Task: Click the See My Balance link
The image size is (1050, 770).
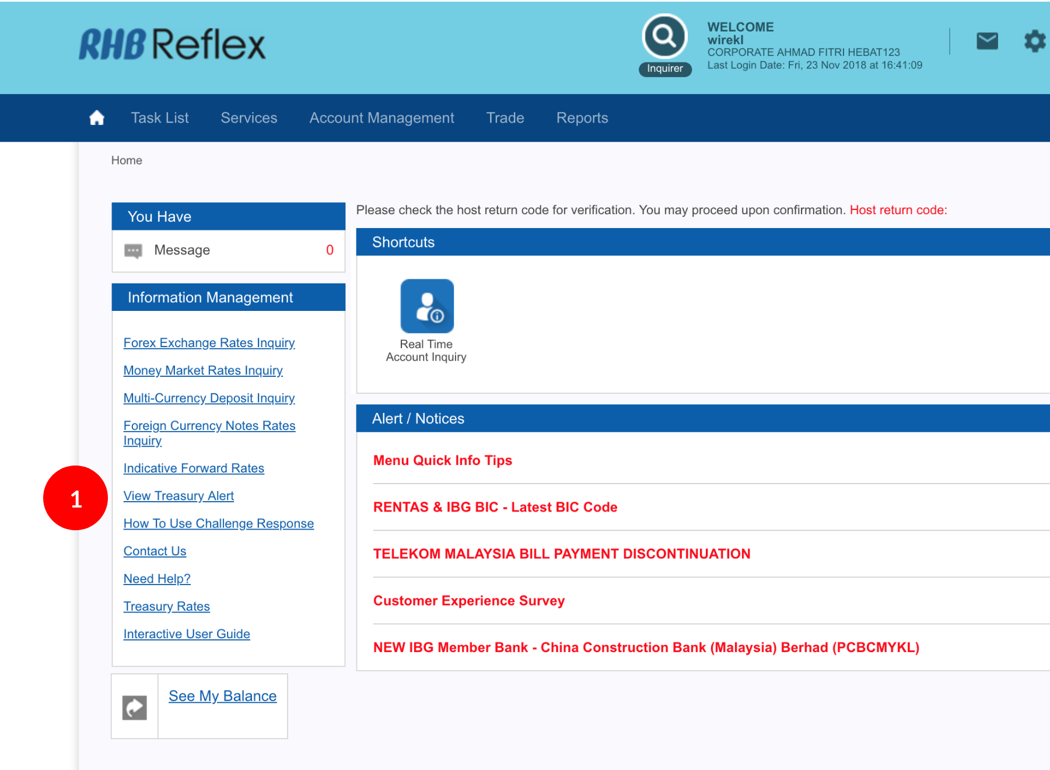Action: [x=222, y=696]
